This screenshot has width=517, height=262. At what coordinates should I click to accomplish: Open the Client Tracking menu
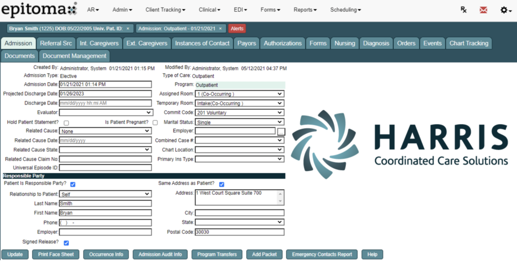click(166, 10)
